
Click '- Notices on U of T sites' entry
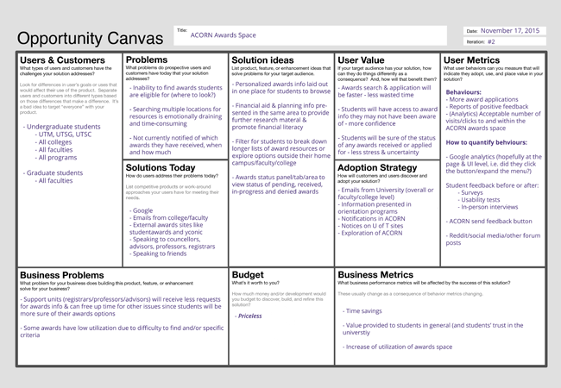[x=370, y=226]
